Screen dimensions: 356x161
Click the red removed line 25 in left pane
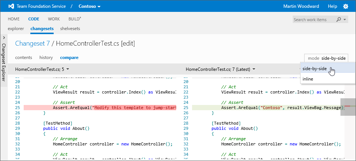(x=100, y=108)
